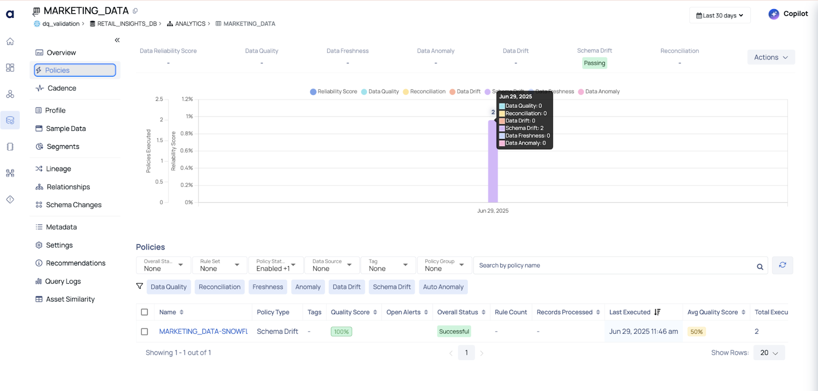Open Overall Status filter dropdown

[x=164, y=265]
